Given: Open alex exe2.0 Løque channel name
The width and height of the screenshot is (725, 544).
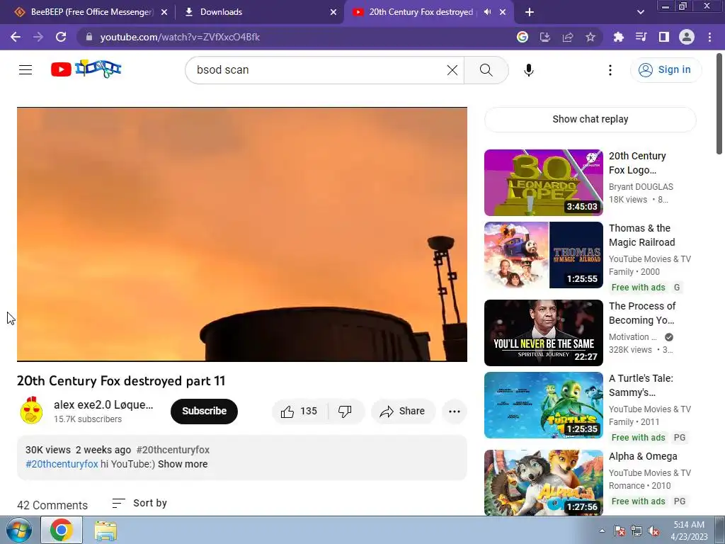Looking at the screenshot, I should [103, 404].
